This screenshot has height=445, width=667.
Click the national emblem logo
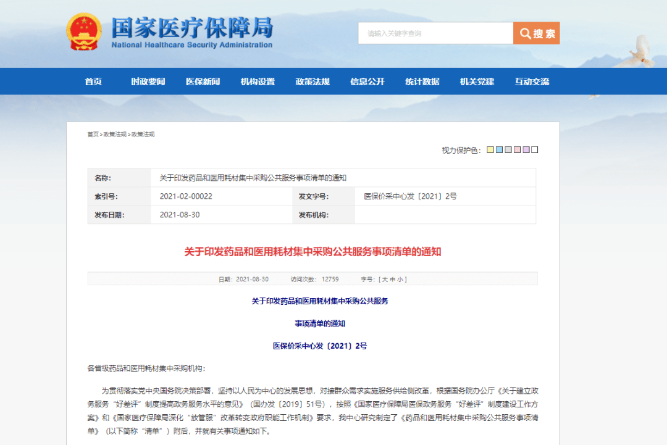pyautogui.click(x=84, y=32)
